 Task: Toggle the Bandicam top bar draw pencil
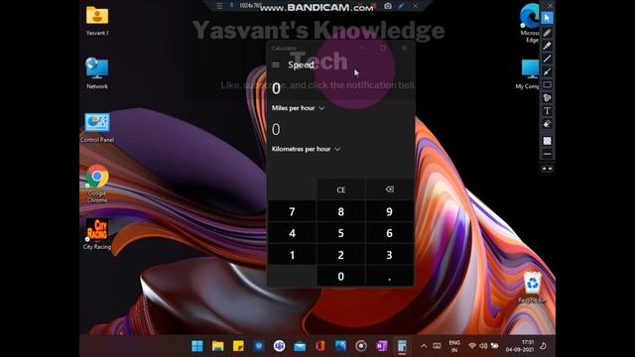point(401,6)
